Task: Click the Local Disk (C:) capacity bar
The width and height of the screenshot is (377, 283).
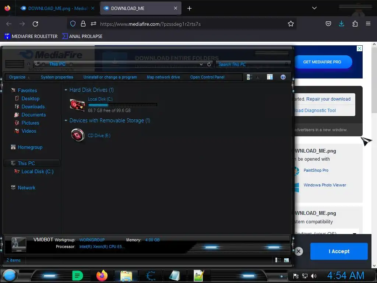Action: click(122, 105)
